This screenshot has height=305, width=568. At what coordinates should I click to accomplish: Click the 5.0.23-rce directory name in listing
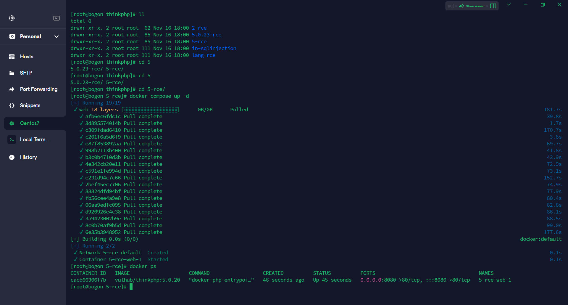[x=206, y=35]
